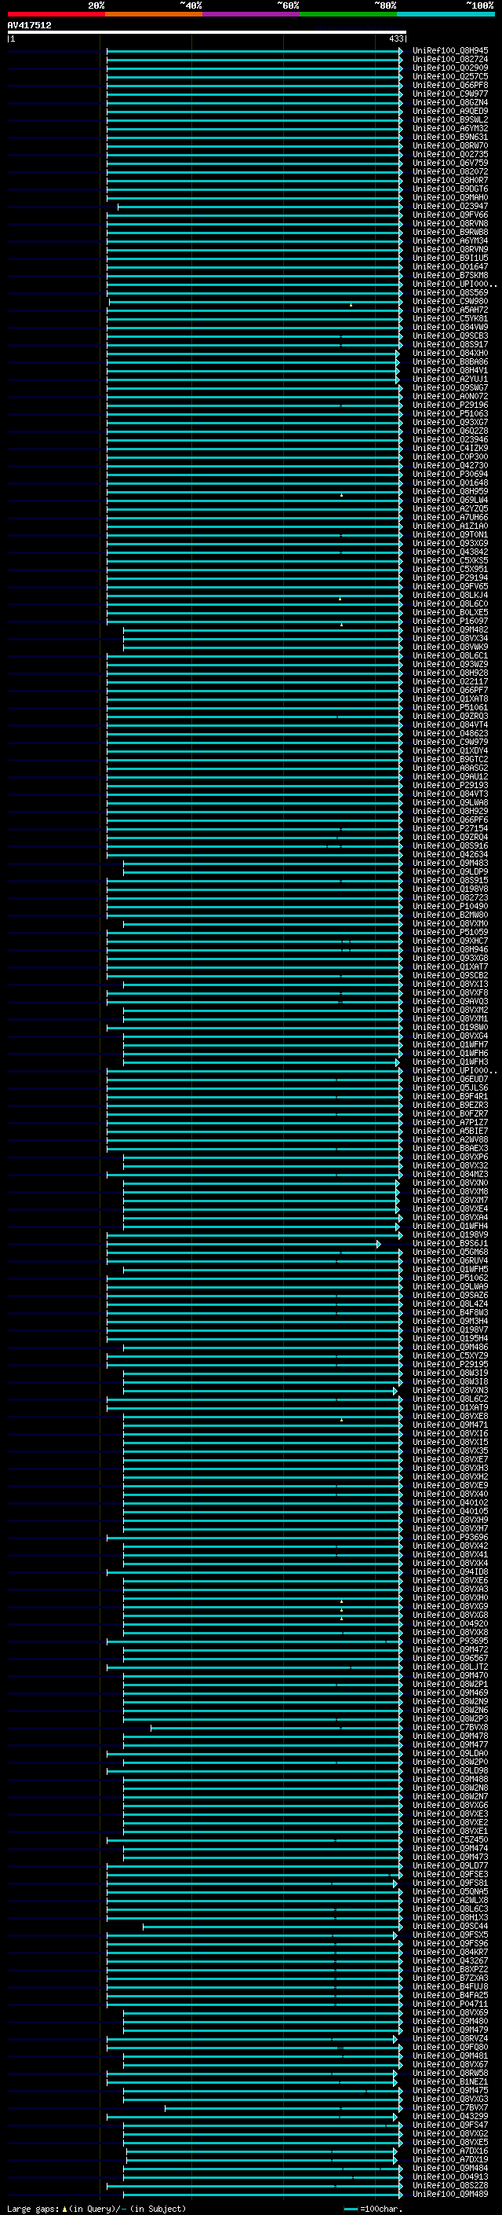Select the UniRef100_Q93XG8 label
502x2215 pixels.
coord(450,958)
